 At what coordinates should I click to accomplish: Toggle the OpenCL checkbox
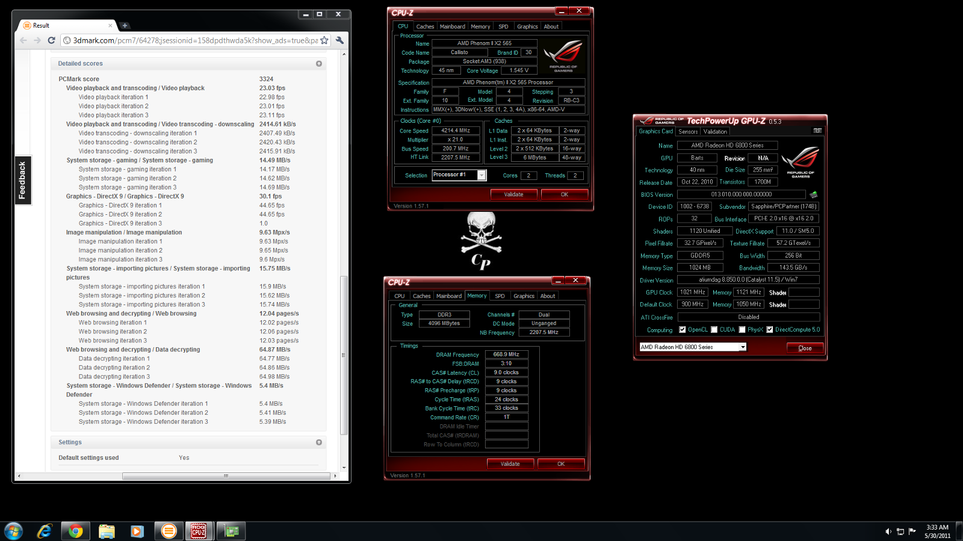click(682, 329)
